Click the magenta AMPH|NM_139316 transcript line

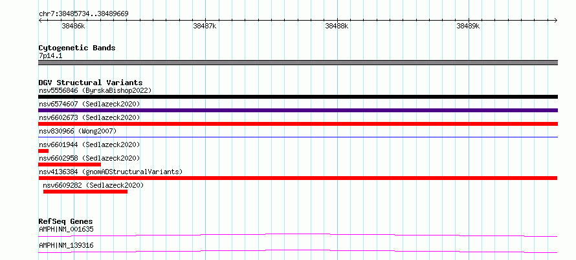[298, 251]
